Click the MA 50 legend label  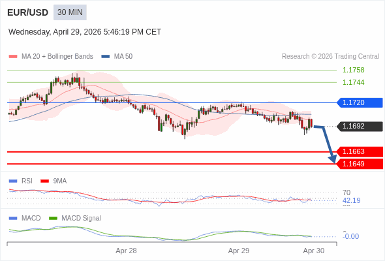click(123, 57)
